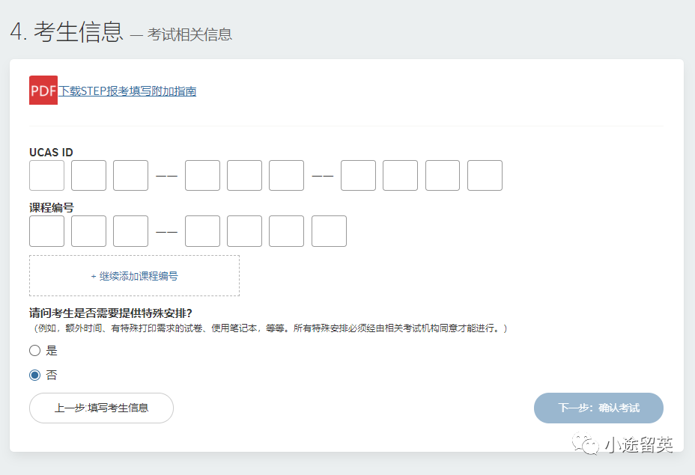Focus the sixth UCAS ID digit box
The image size is (695, 475).
pos(286,176)
